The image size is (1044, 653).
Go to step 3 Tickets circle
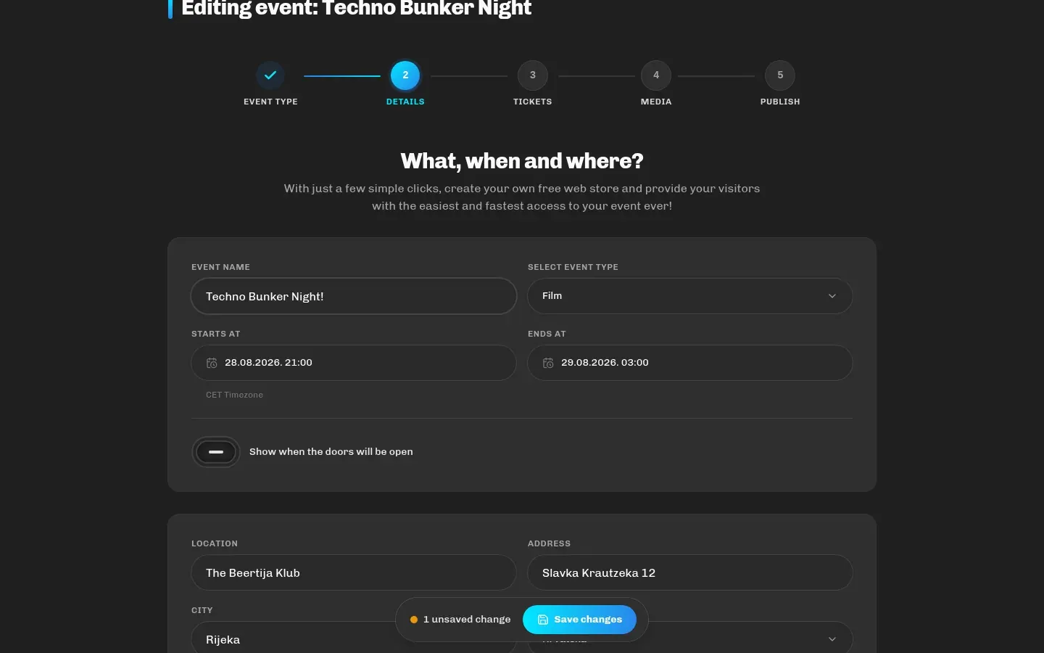[x=533, y=75]
